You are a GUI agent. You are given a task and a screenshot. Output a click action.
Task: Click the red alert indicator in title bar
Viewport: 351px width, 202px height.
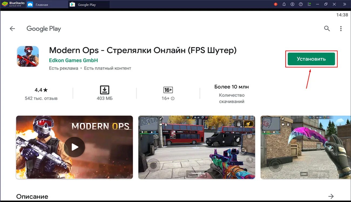276,4
